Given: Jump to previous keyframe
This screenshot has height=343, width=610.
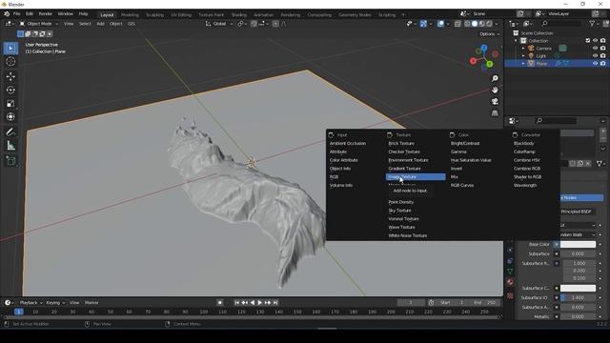Looking at the screenshot, I should coord(244,303).
